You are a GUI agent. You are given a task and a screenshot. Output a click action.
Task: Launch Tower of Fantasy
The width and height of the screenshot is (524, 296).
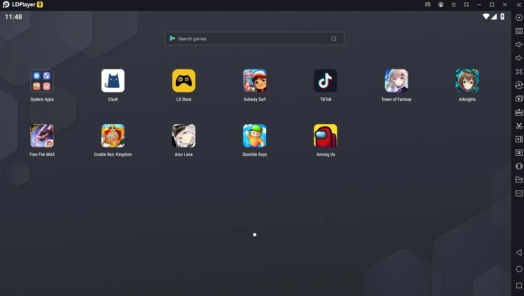tap(396, 81)
